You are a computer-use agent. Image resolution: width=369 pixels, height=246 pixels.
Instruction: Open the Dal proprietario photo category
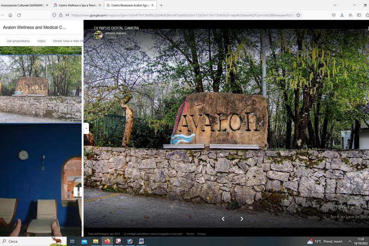(18, 41)
